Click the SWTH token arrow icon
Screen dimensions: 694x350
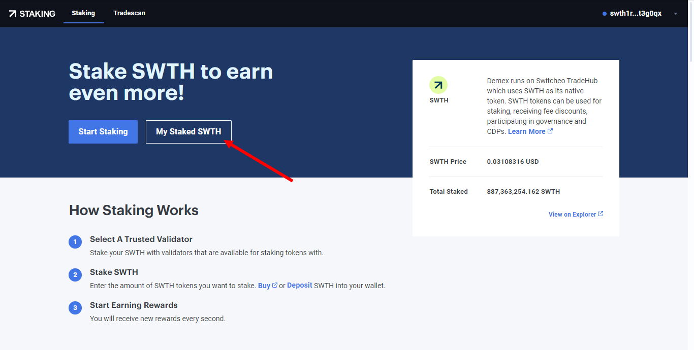[x=438, y=85]
